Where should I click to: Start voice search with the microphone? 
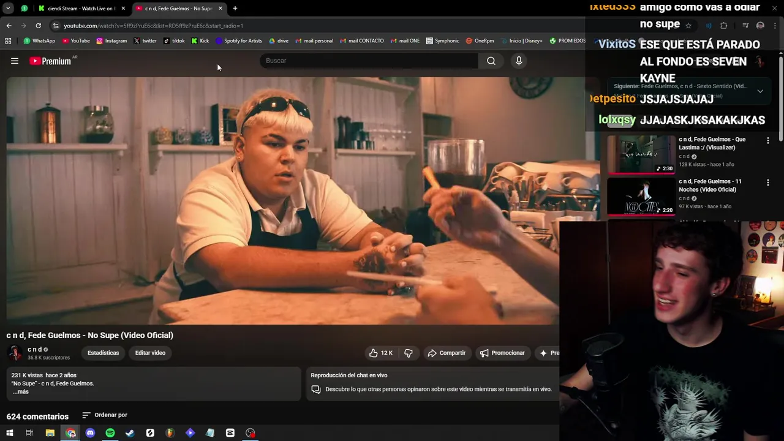click(x=519, y=61)
